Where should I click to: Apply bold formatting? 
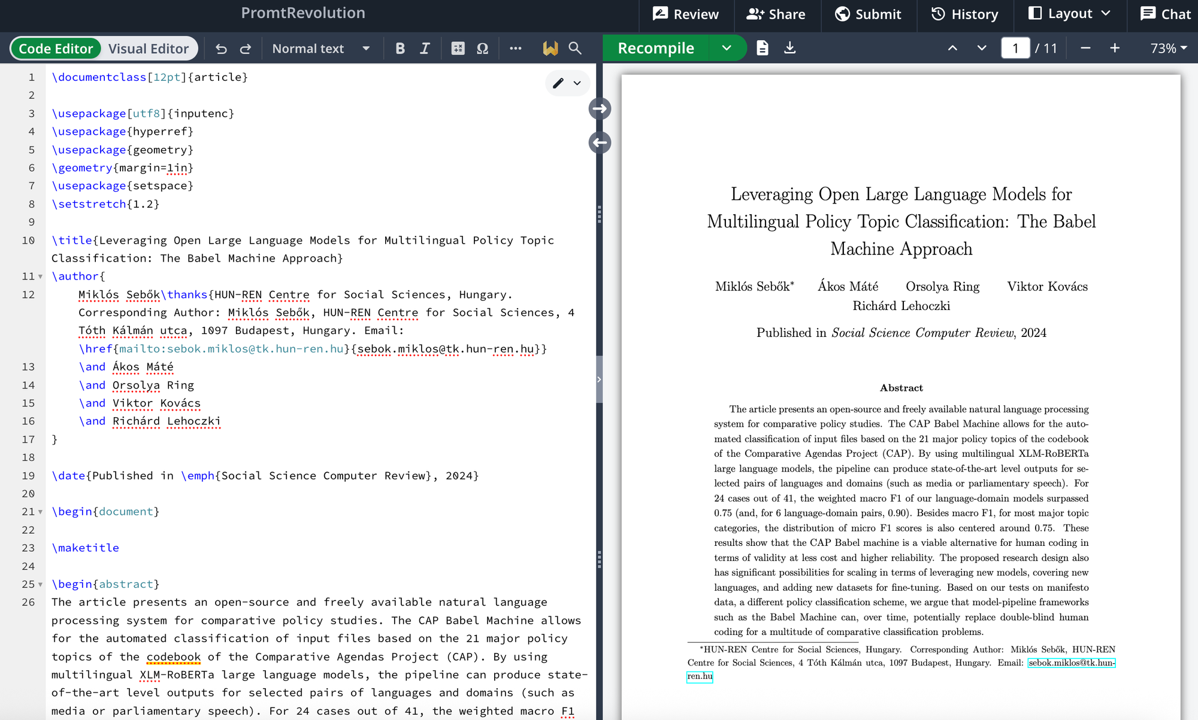[400, 48]
